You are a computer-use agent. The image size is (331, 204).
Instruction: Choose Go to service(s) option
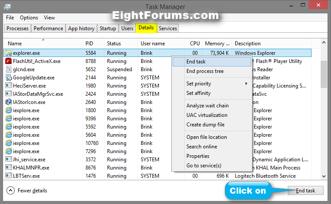tap(212, 165)
